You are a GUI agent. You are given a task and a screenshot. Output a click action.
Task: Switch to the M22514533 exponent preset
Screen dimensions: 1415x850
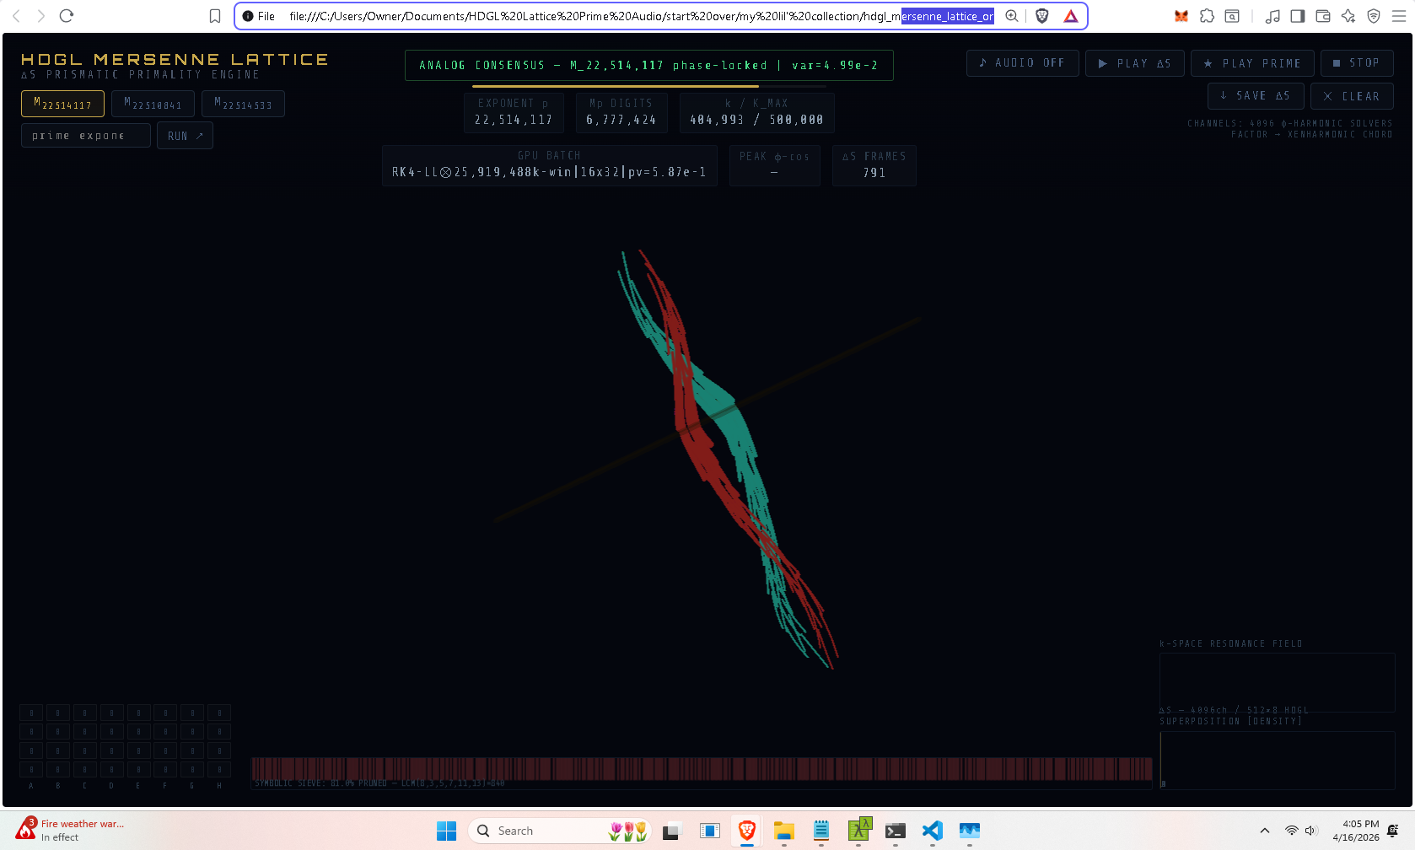[243, 104]
